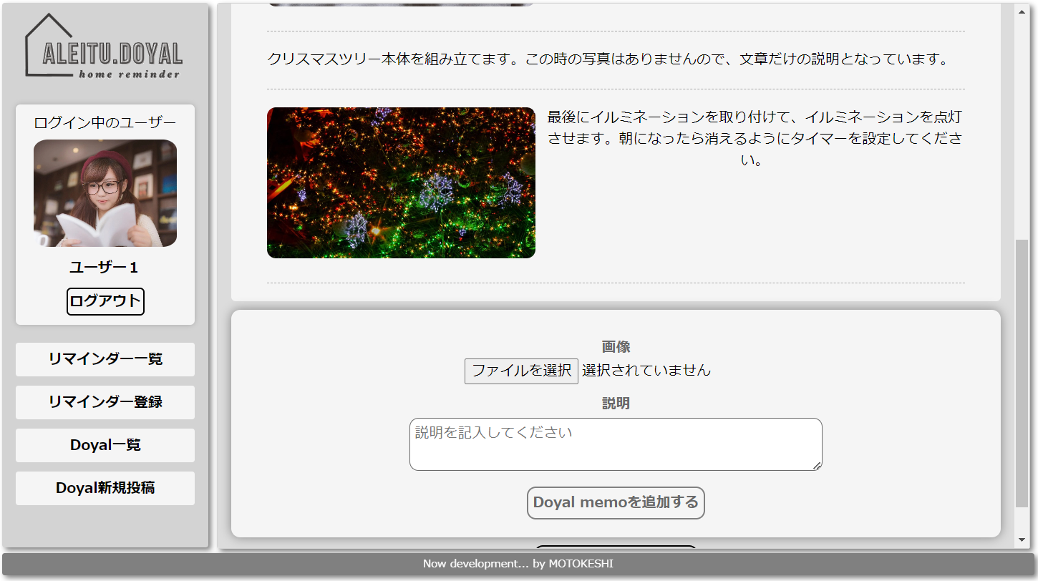
Task: Click the textarea resize corner handle
Action: click(818, 467)
